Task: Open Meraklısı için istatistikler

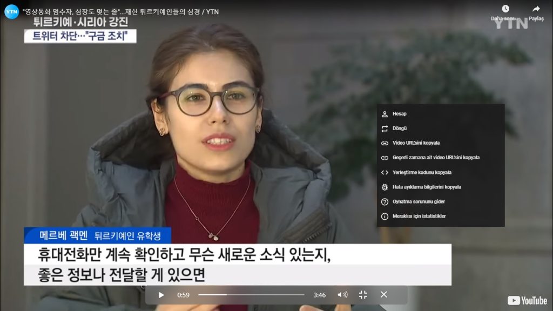Action: tap(419, 216)
